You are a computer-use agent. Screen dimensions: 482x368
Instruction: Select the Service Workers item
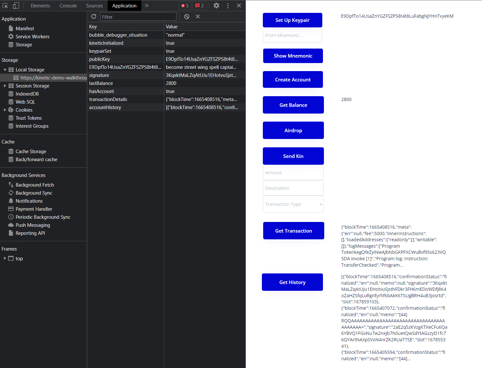(32, 37)
